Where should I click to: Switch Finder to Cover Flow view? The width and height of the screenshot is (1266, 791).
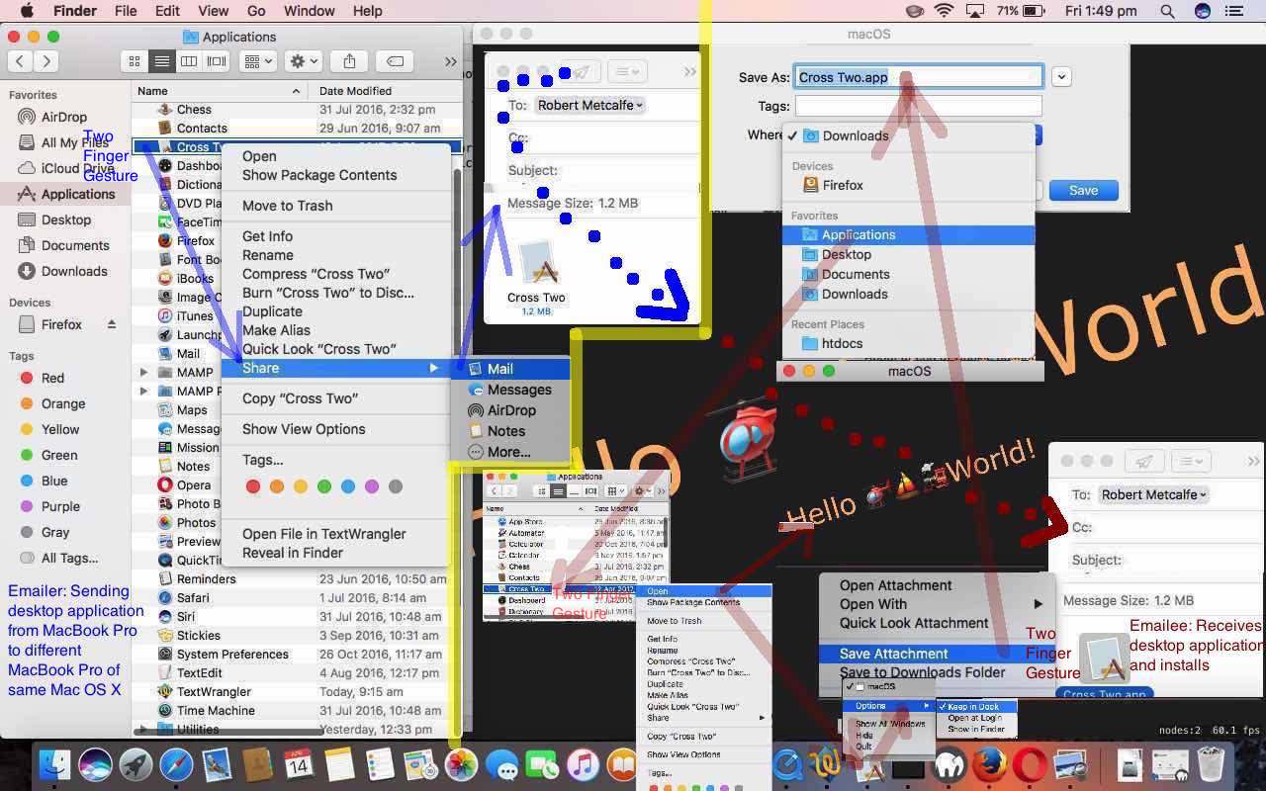point(215,61)
